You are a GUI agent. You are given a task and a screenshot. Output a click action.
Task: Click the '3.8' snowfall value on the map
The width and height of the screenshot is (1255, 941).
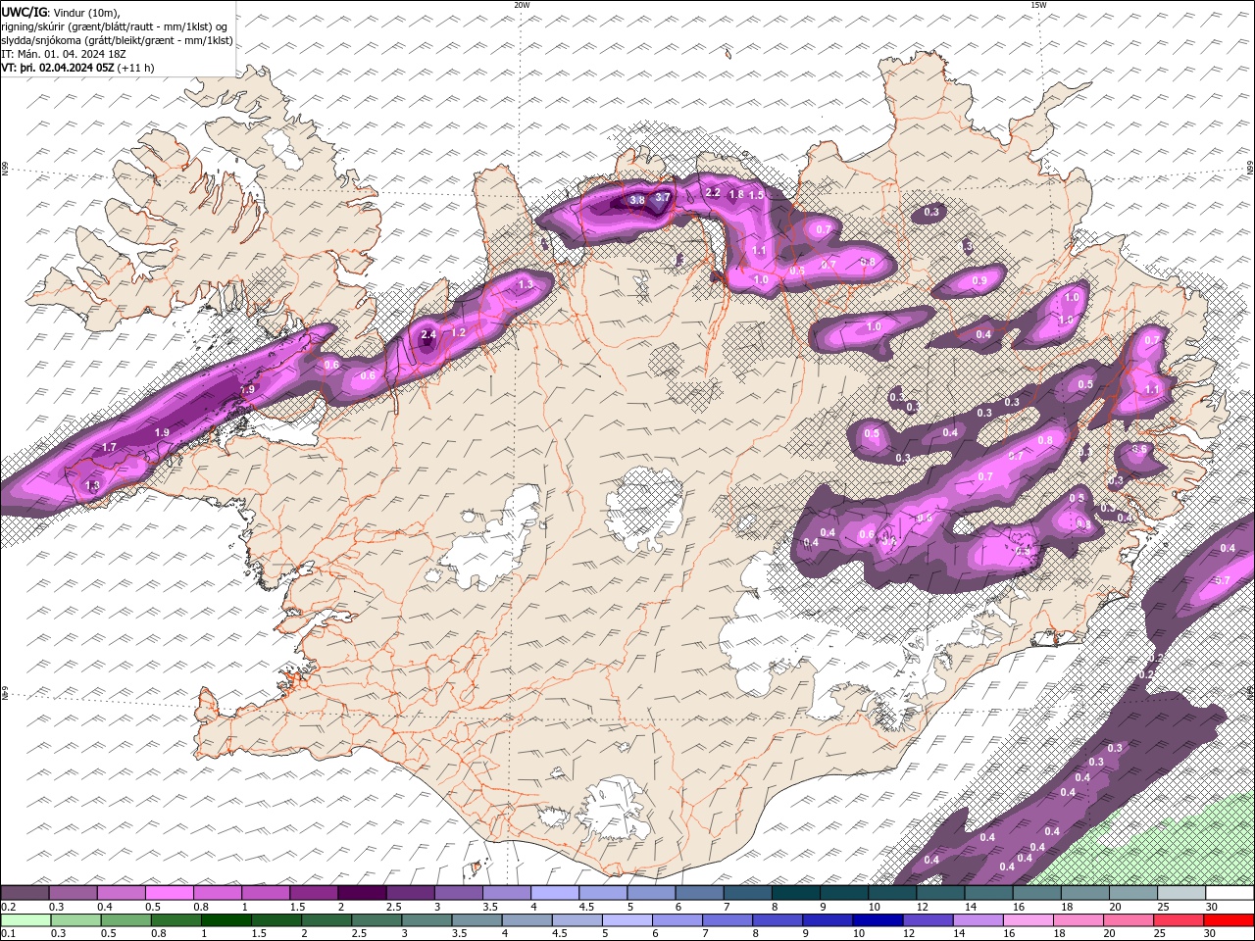pyautogui.click(x=637, y=200)
